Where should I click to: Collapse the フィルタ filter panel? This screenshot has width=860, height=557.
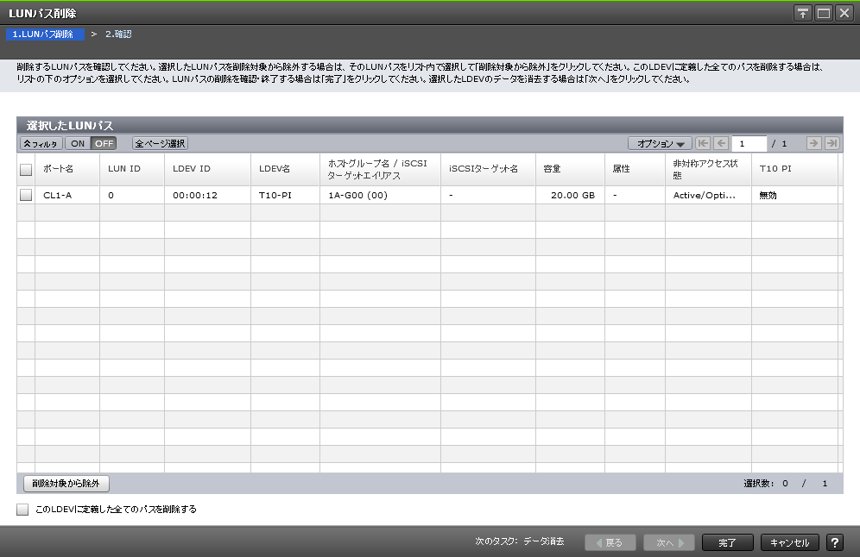coord(41,143)
